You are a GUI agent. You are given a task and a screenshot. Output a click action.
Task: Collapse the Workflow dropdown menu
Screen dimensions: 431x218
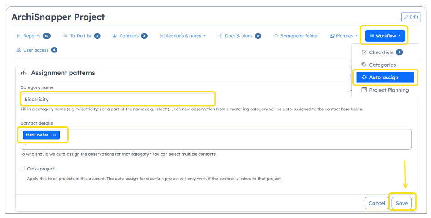[385, 36]
